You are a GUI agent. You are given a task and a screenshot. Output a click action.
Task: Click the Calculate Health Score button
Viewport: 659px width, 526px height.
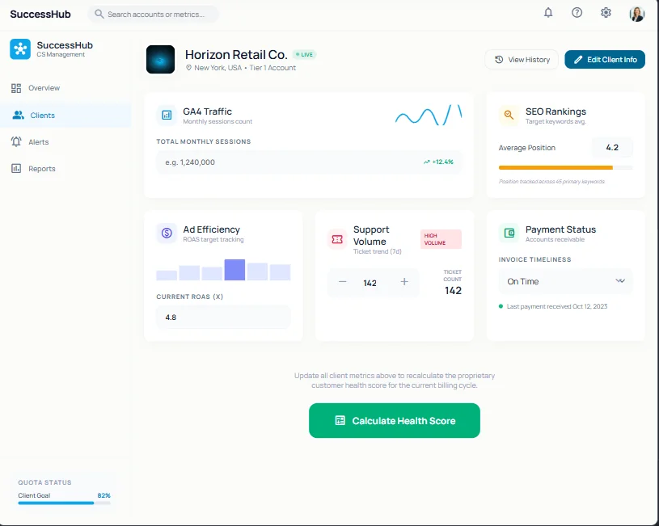point(395,420)
